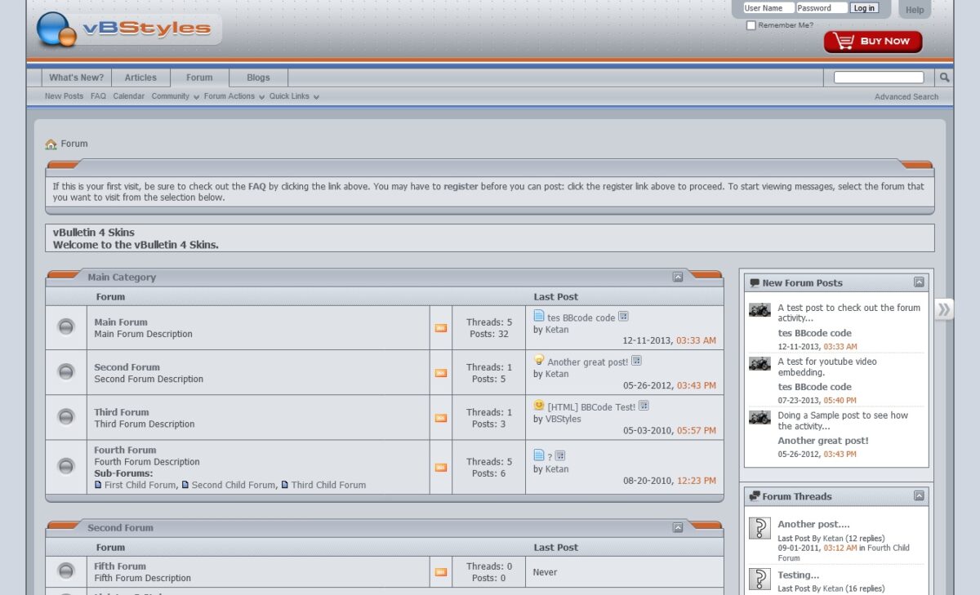Image resolution: width=980 pixels, height=595 pixels.
Task: Click the home icon in the breadcrumb
Action: [x=50, y=144]
